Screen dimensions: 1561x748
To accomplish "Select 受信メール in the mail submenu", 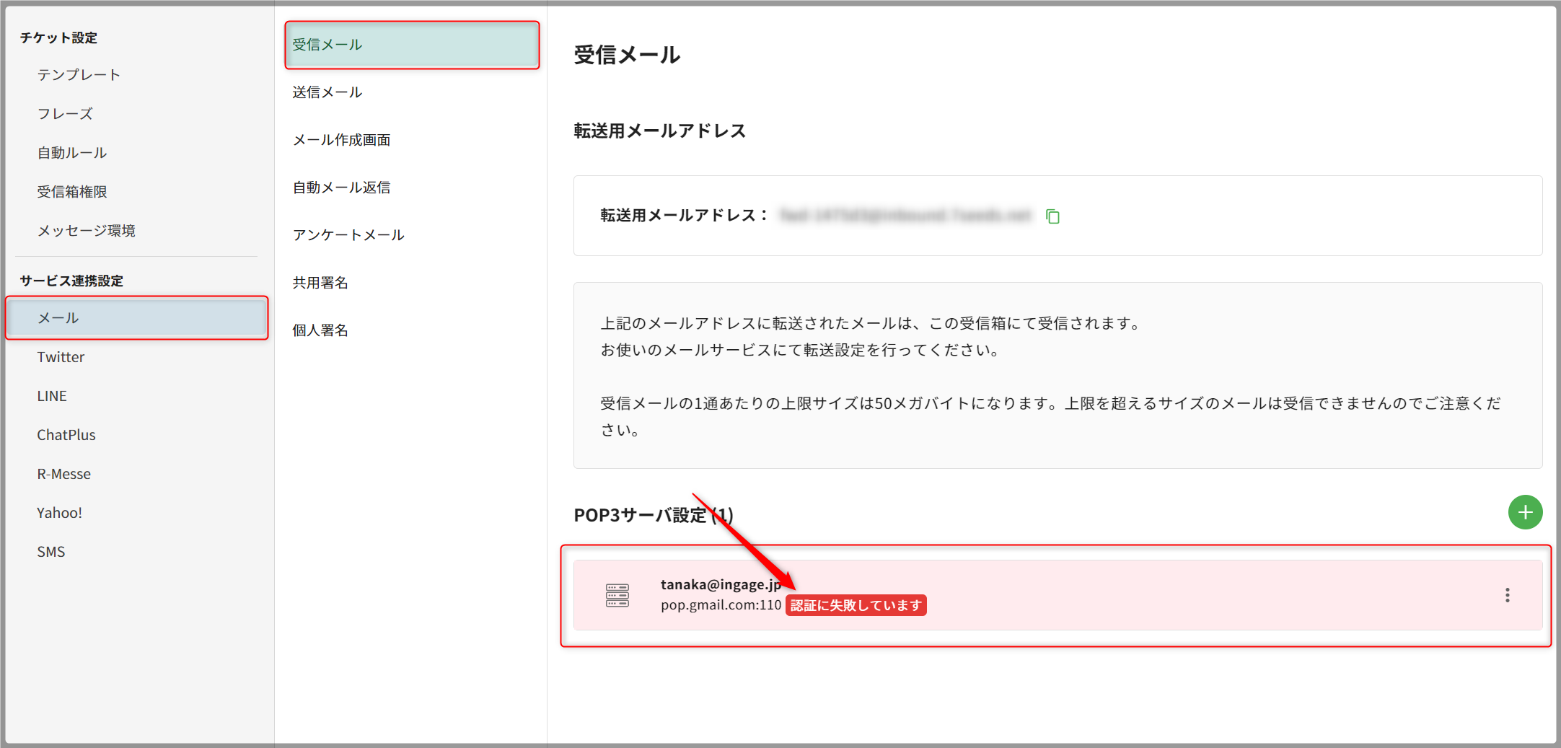I will [x=412, y=45].
